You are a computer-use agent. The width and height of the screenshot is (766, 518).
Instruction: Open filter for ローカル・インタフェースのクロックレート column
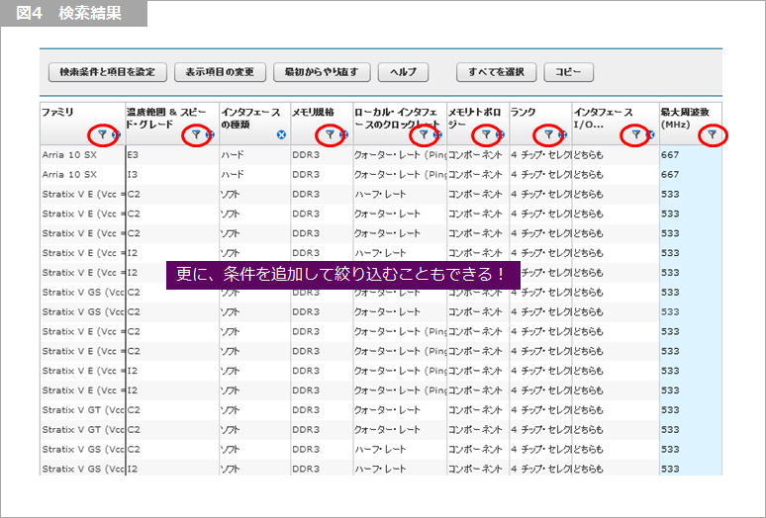(x=424, y=134)
